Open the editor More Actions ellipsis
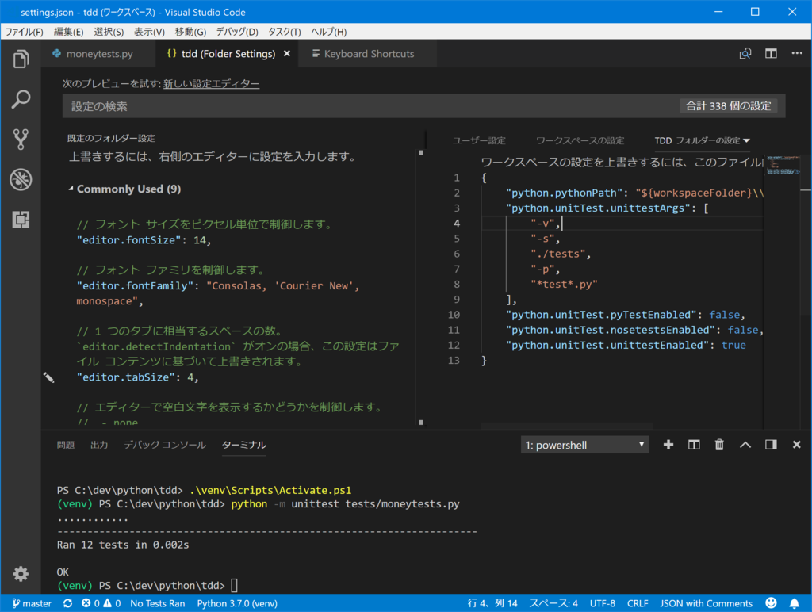The height and width of the screenshot is (612, 812). pyautogui.click(x=797, y=53)
